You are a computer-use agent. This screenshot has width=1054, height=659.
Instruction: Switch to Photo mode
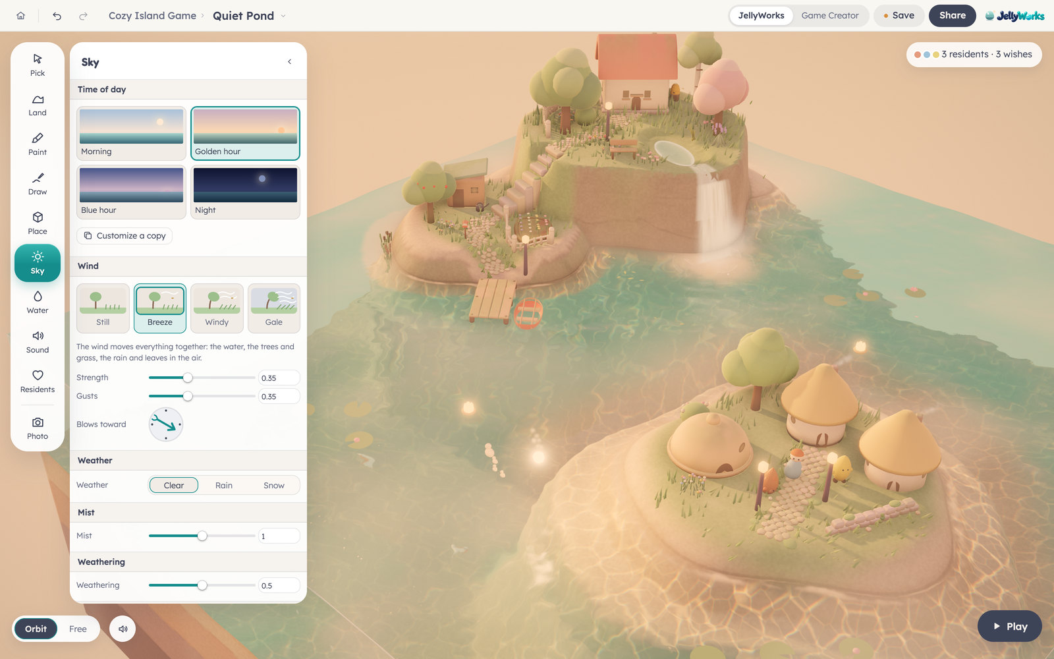pyautogui.click(x=38, y=428)
